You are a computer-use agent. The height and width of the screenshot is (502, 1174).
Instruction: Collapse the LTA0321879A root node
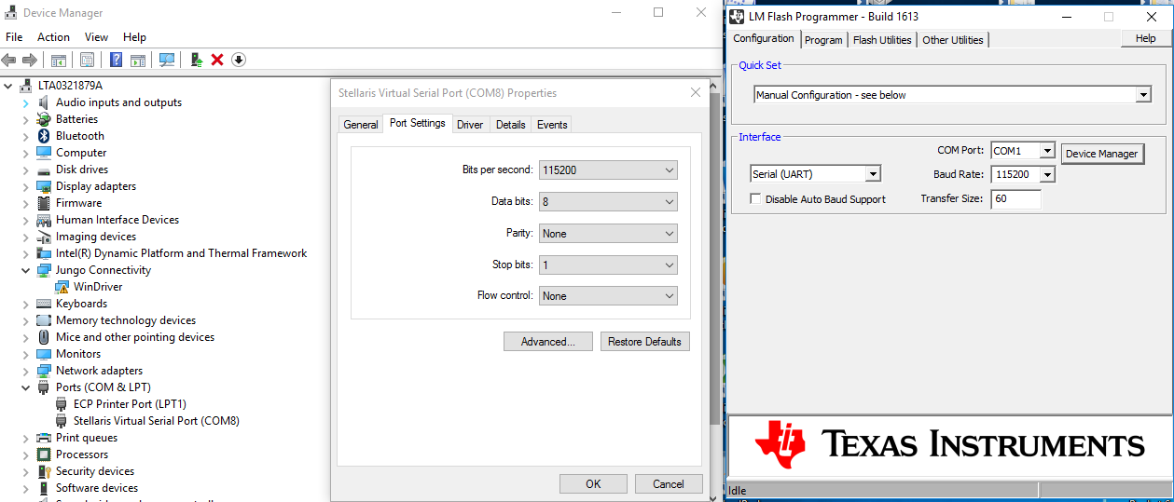[x=8, y=86]
